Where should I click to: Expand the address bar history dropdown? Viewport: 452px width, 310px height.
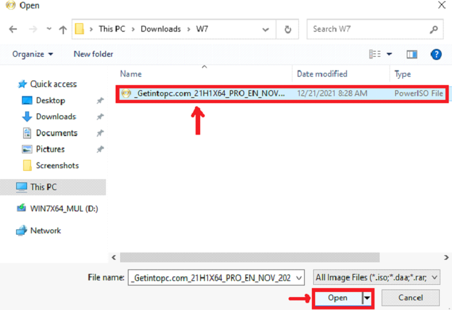click(265, 30)
